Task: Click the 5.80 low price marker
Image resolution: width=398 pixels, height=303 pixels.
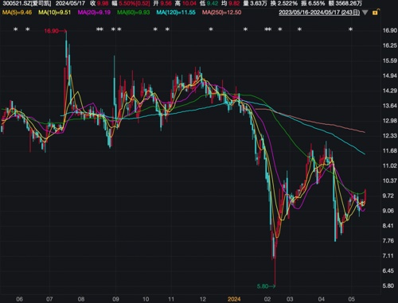Action: [x=266, y=286]
